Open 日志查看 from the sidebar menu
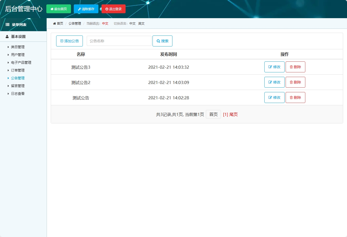 tap(18, 94)
